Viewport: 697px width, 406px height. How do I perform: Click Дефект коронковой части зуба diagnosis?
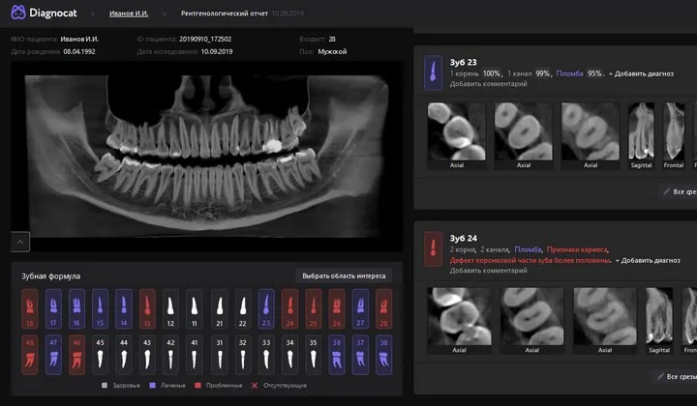(x=530, y=260)
